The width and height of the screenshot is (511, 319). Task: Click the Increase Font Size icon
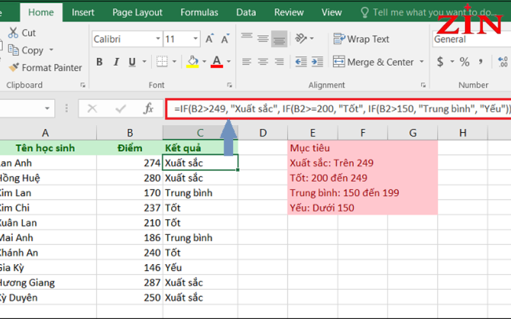coord(210,39)
